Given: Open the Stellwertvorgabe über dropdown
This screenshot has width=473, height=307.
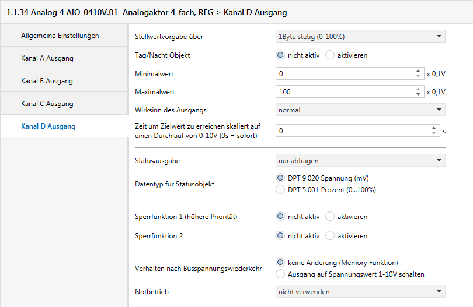Looking at the screenshot, I should click(360, 37).
